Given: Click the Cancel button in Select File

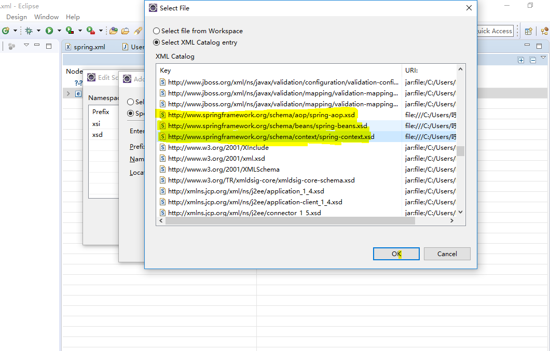Looking at the screenshot, I should (x=447, y=254).
